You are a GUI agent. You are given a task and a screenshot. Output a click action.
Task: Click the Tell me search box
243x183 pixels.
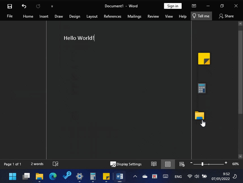201,16
